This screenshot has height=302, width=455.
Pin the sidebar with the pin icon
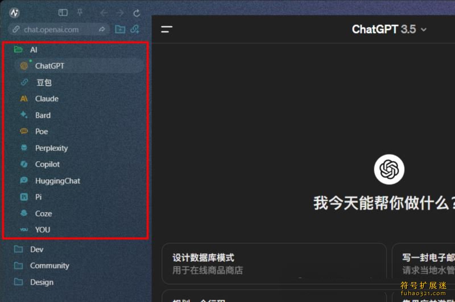pos(80,12)
